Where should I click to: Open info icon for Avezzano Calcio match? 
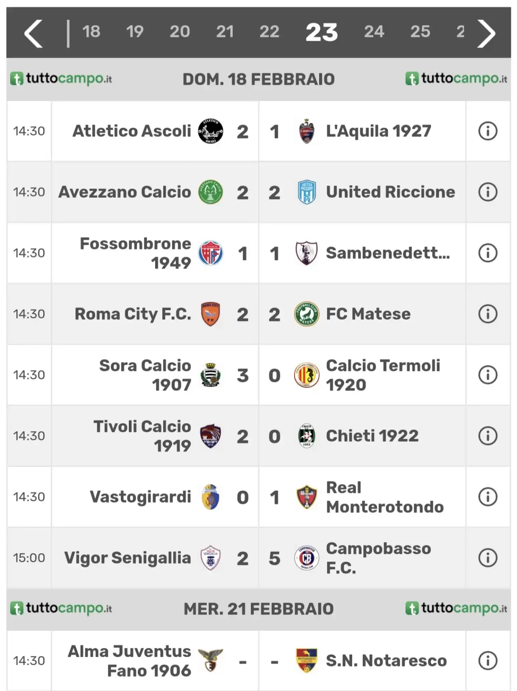pos(488,192)
